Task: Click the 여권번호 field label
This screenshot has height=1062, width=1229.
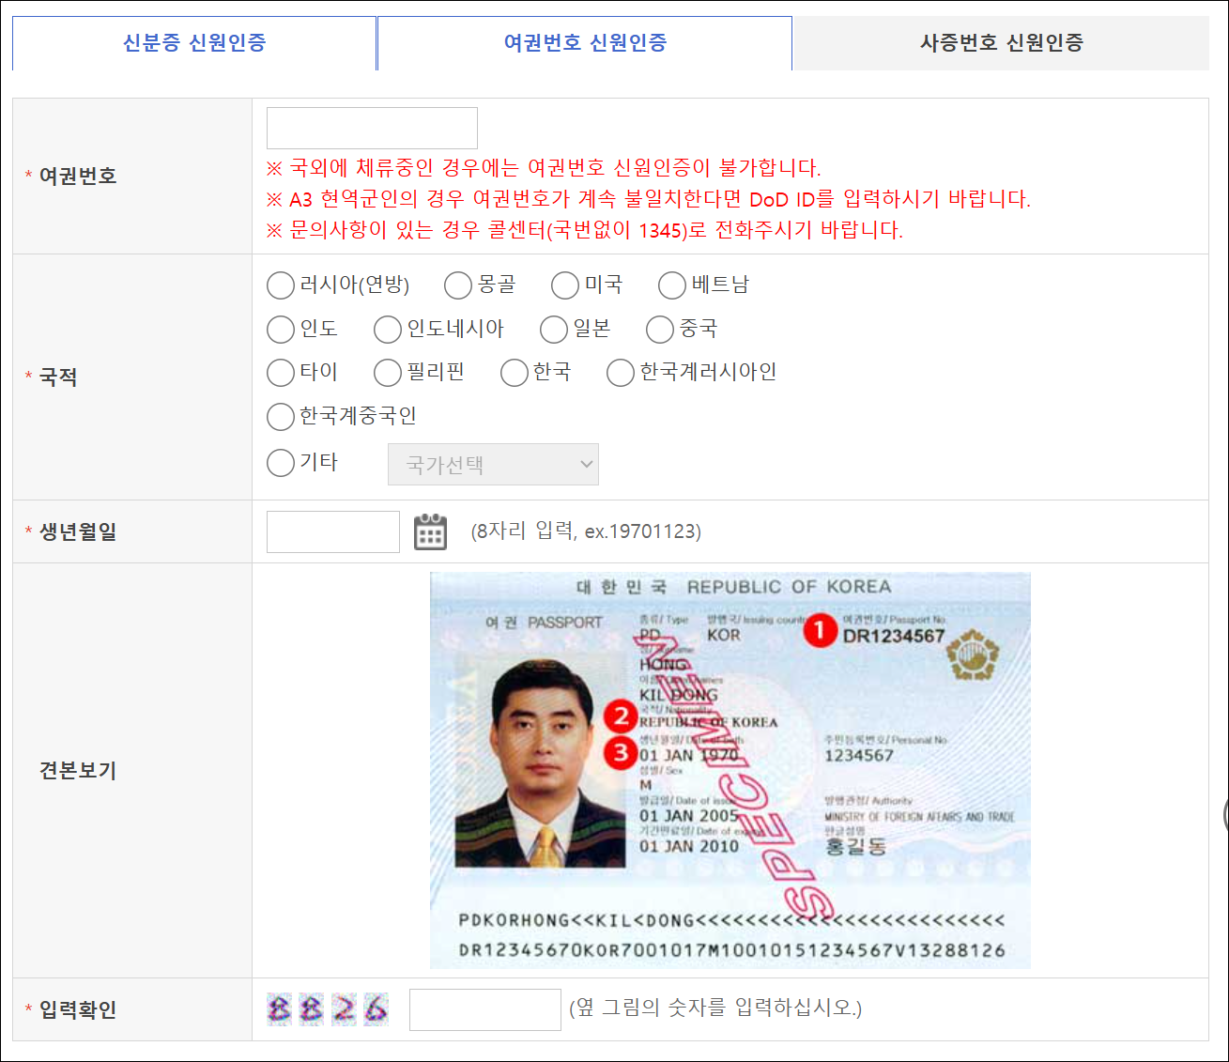Action: [x=78, y=176]
